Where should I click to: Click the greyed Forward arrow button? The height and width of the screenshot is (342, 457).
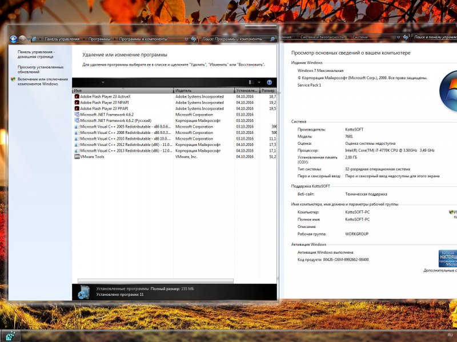coord(22,39)
